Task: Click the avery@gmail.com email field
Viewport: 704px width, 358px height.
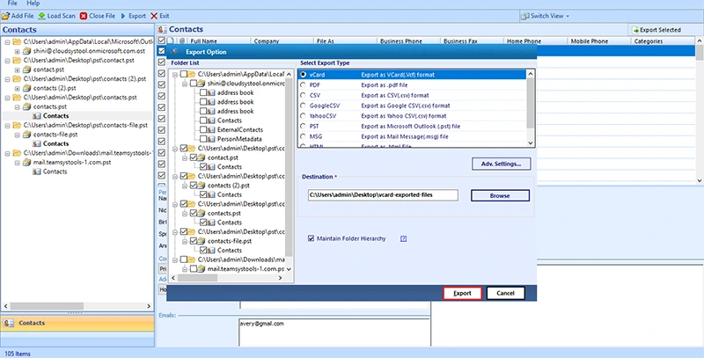Action: pyautogui.click(x=334, y=332)
